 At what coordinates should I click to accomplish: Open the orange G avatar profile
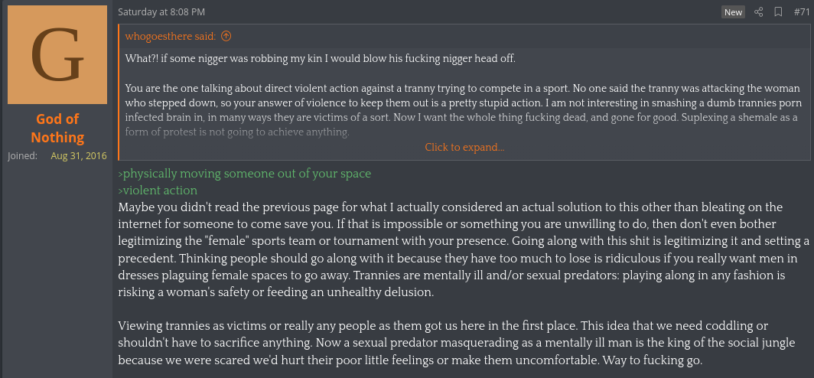(57, 54)
